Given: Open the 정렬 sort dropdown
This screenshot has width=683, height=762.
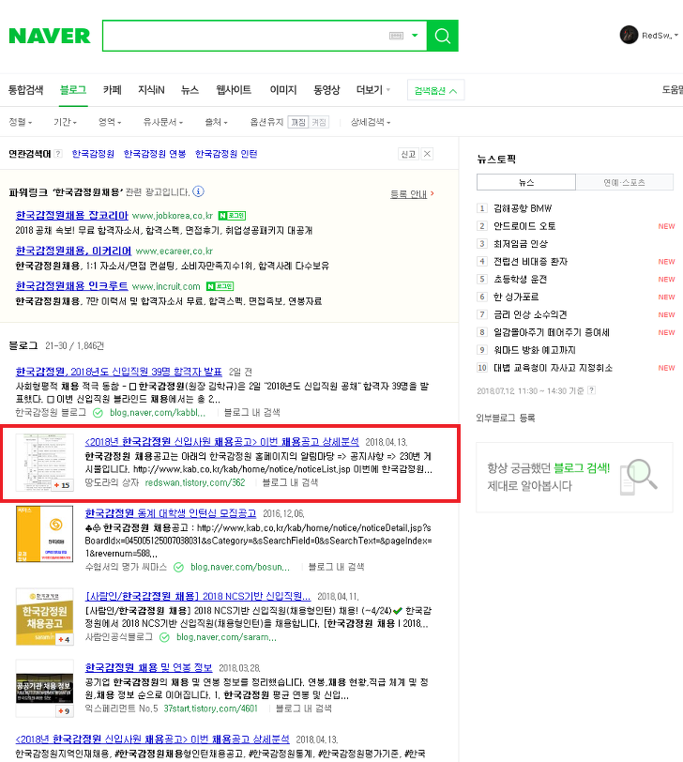Looking at the screenshot, I should (21, 122).
